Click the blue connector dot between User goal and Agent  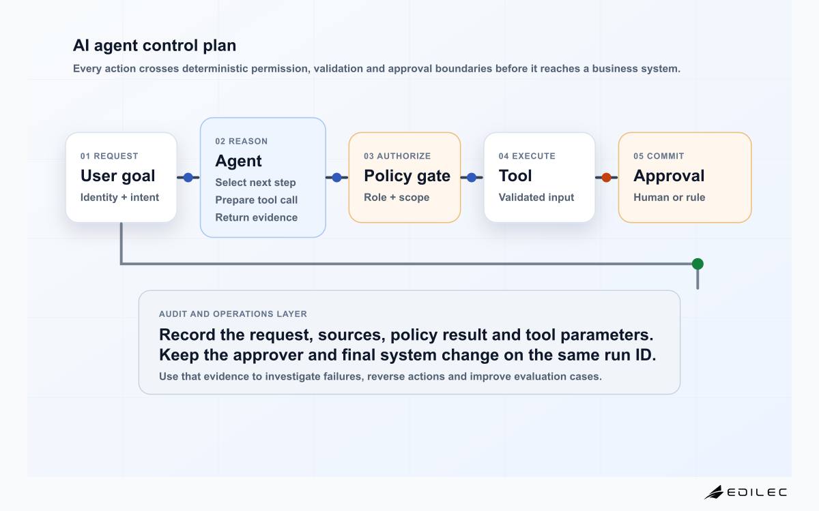(188, 177)
